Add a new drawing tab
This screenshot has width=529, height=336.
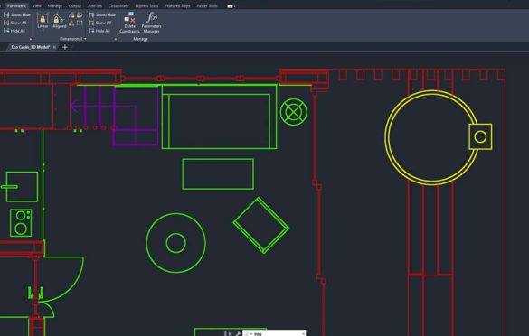65,47
